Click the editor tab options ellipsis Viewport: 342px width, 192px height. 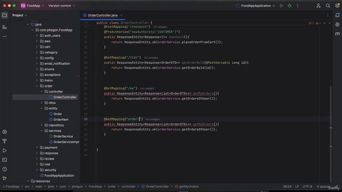328,15
